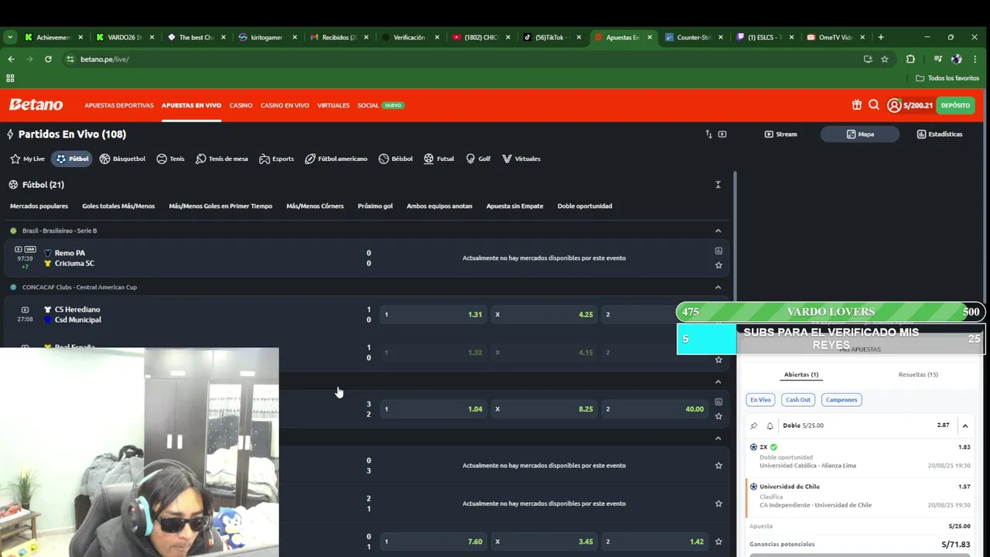Viewport: 990px width, 557px height.
Task: Toggle the bell notification on Doble bet
Action: click(770, 425)
